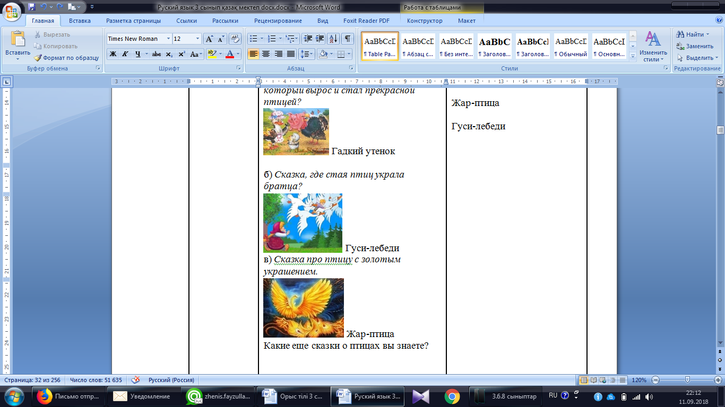Switch to the Вставка tab
This screenshot has width=725, height=407.
pos(80,21)
